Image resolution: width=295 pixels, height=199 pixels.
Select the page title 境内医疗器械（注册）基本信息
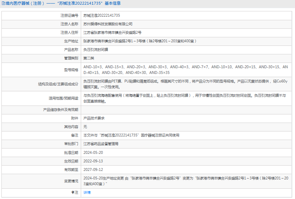pyautogui.click(x=63, y=4)
